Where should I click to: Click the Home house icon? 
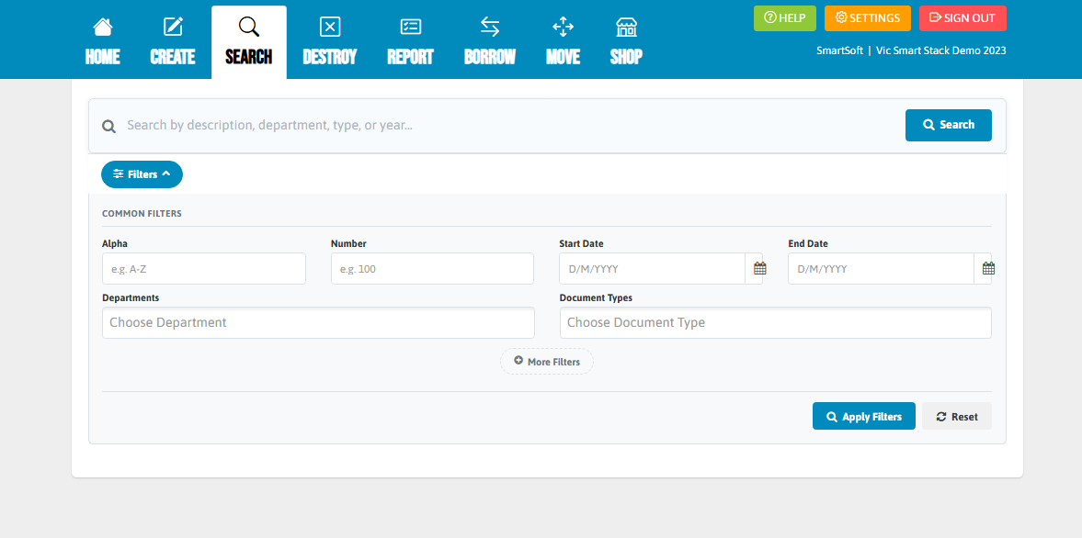pos(103,27)
